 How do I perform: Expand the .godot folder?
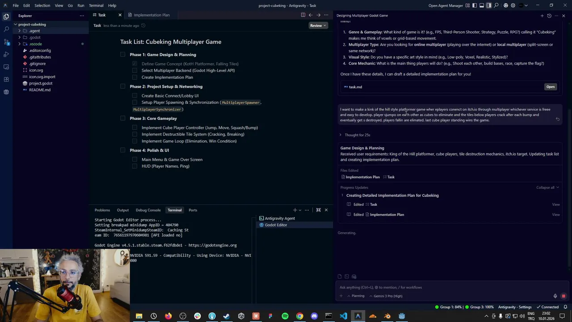(19, 38)
